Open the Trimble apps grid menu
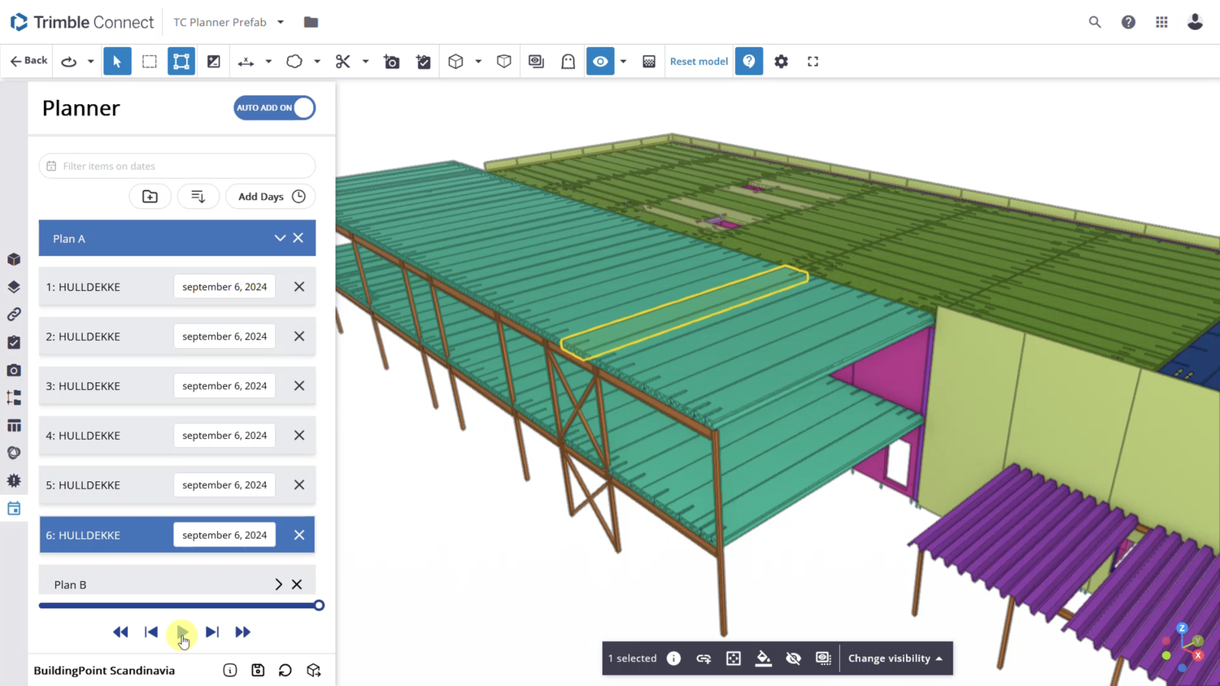Viewport: 1220px width, 686px height. point(1161,22)
